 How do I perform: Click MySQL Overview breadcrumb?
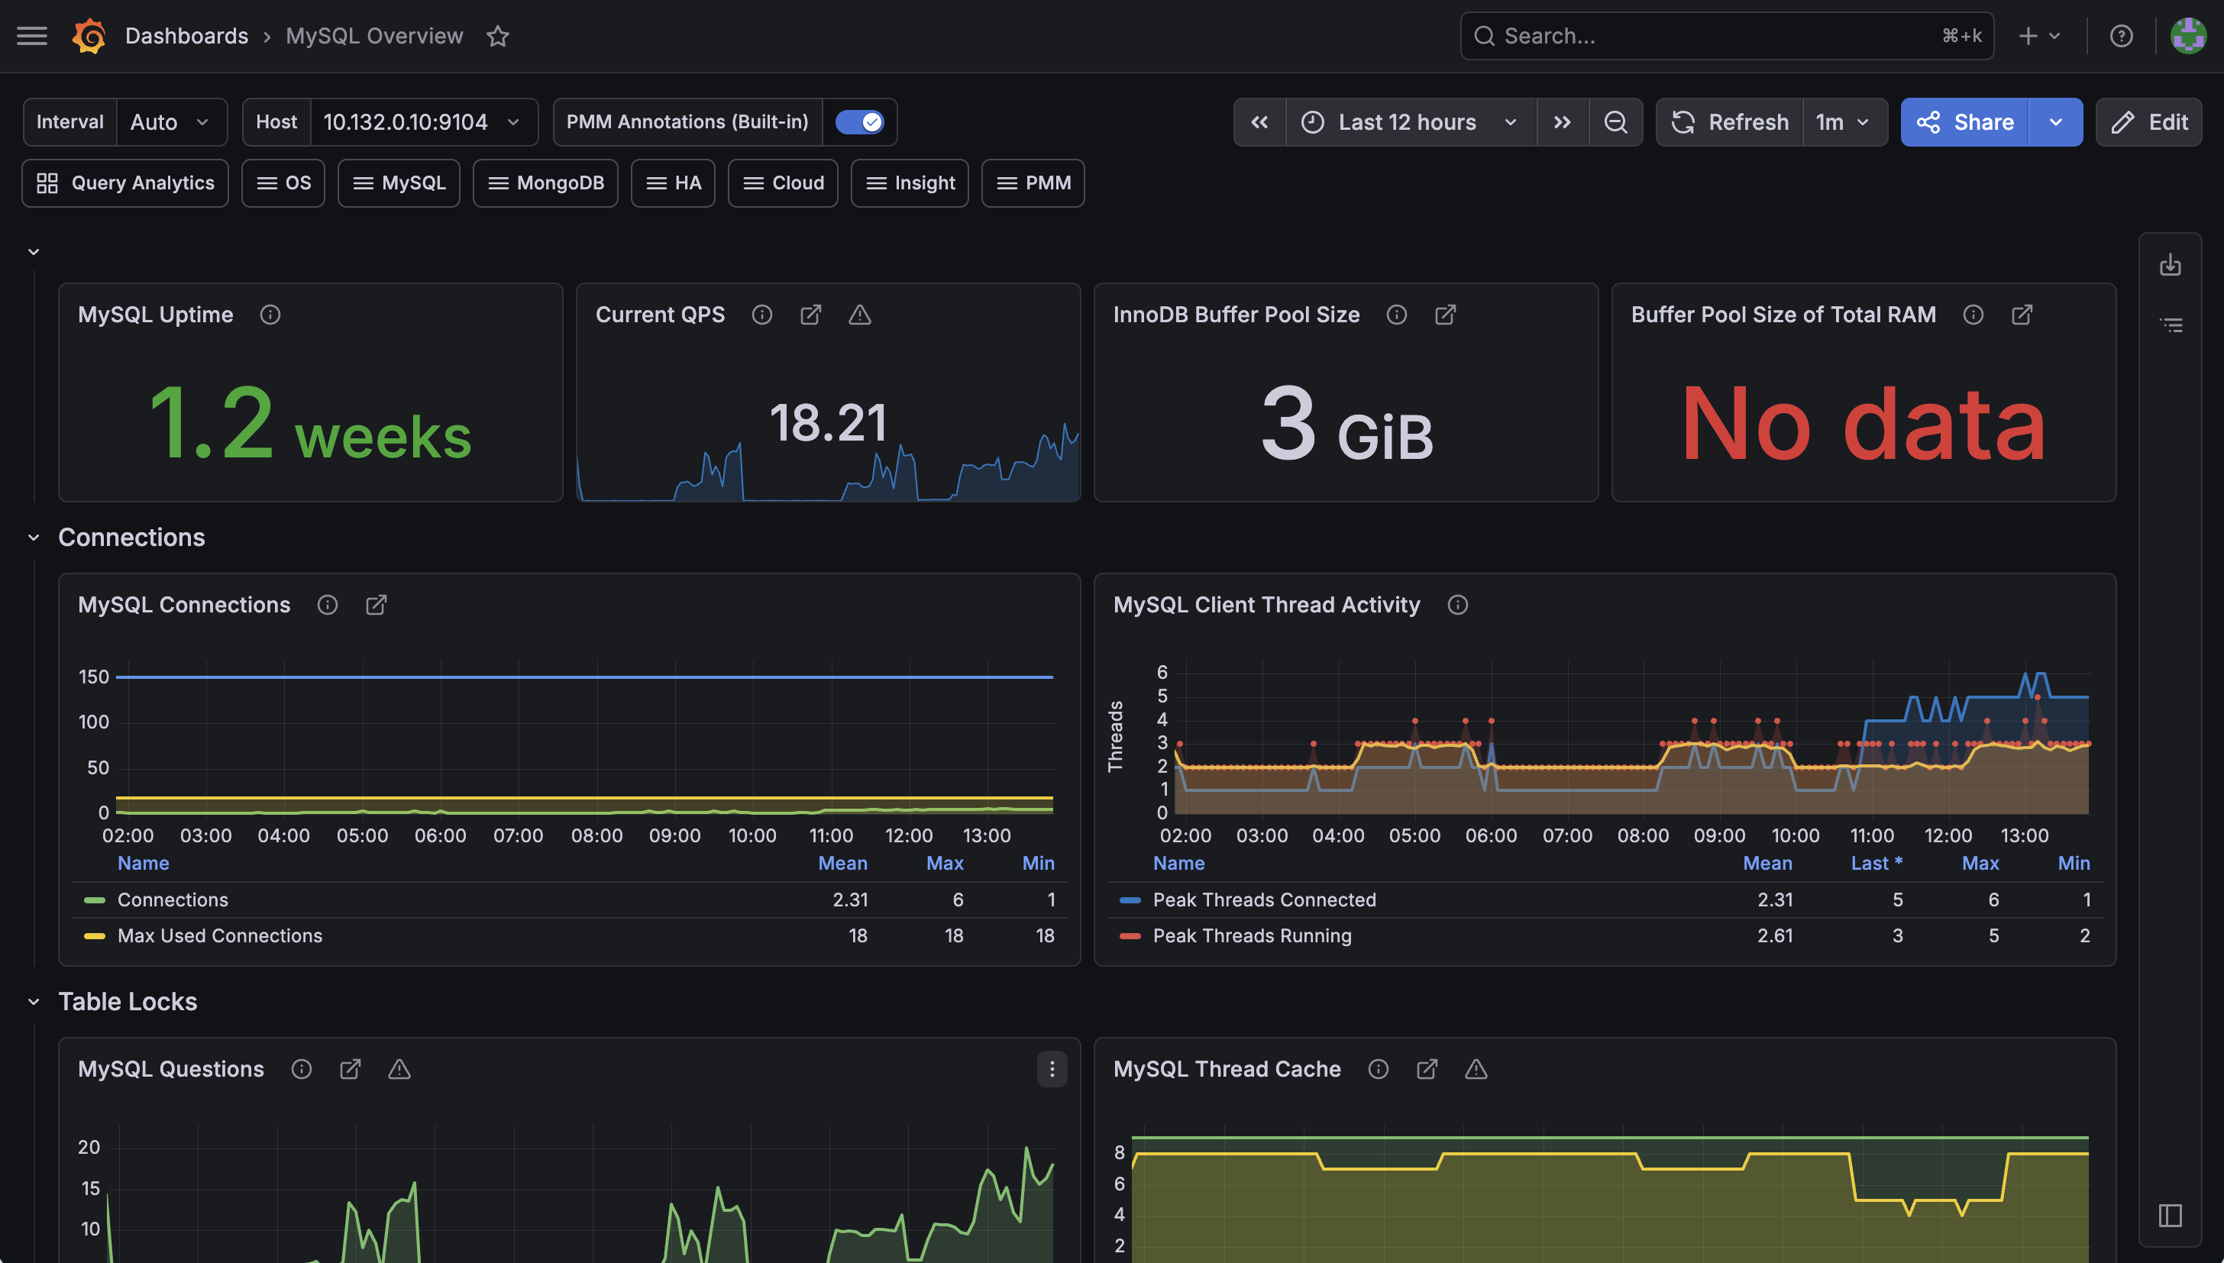click(375, 36)
